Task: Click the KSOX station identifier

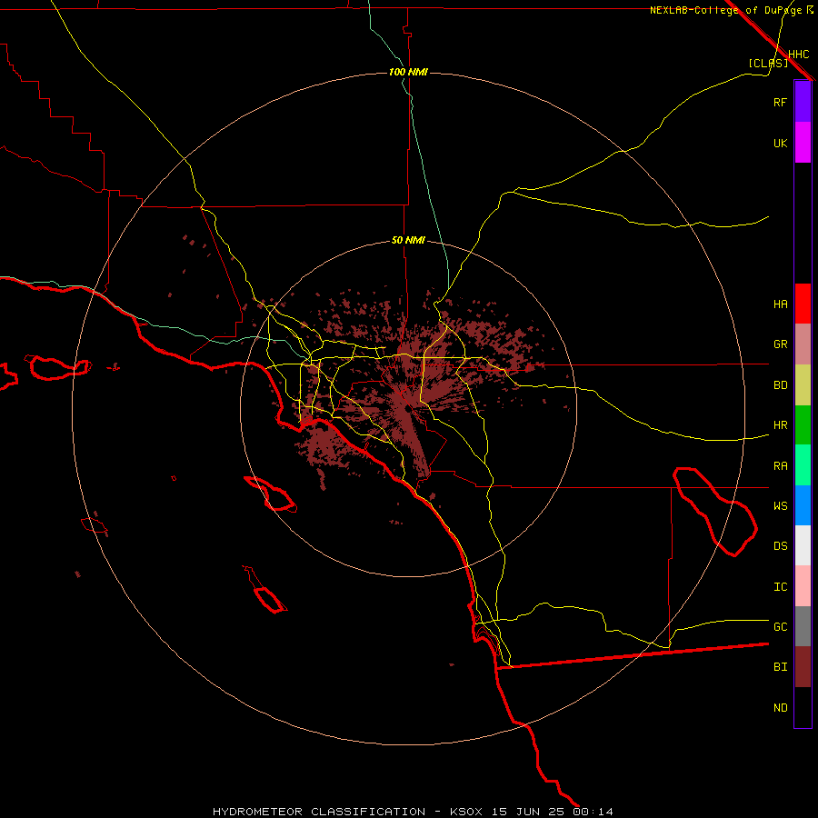Action: 466,812
